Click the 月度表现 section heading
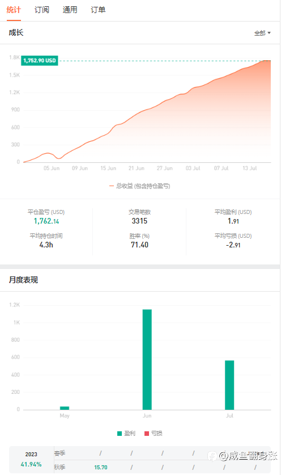Image resolution: width=281 pixels, height=475 pixels. tap(23, 280)
